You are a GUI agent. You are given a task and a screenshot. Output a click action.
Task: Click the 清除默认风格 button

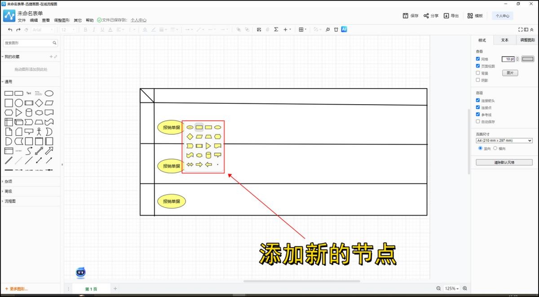(x=504, y=162)
